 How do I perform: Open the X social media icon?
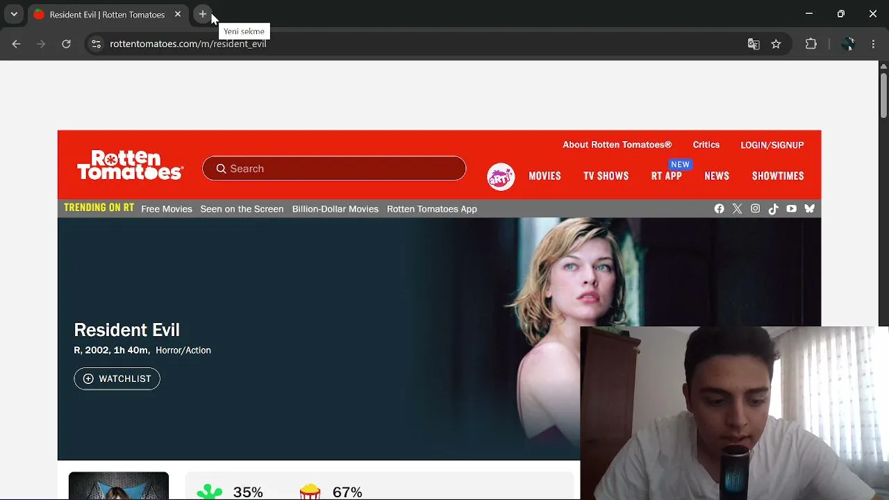point(737,209)
